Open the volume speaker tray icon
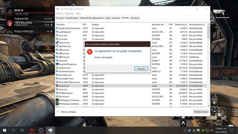Screen dimensions: 238x134 click(212, 130)
